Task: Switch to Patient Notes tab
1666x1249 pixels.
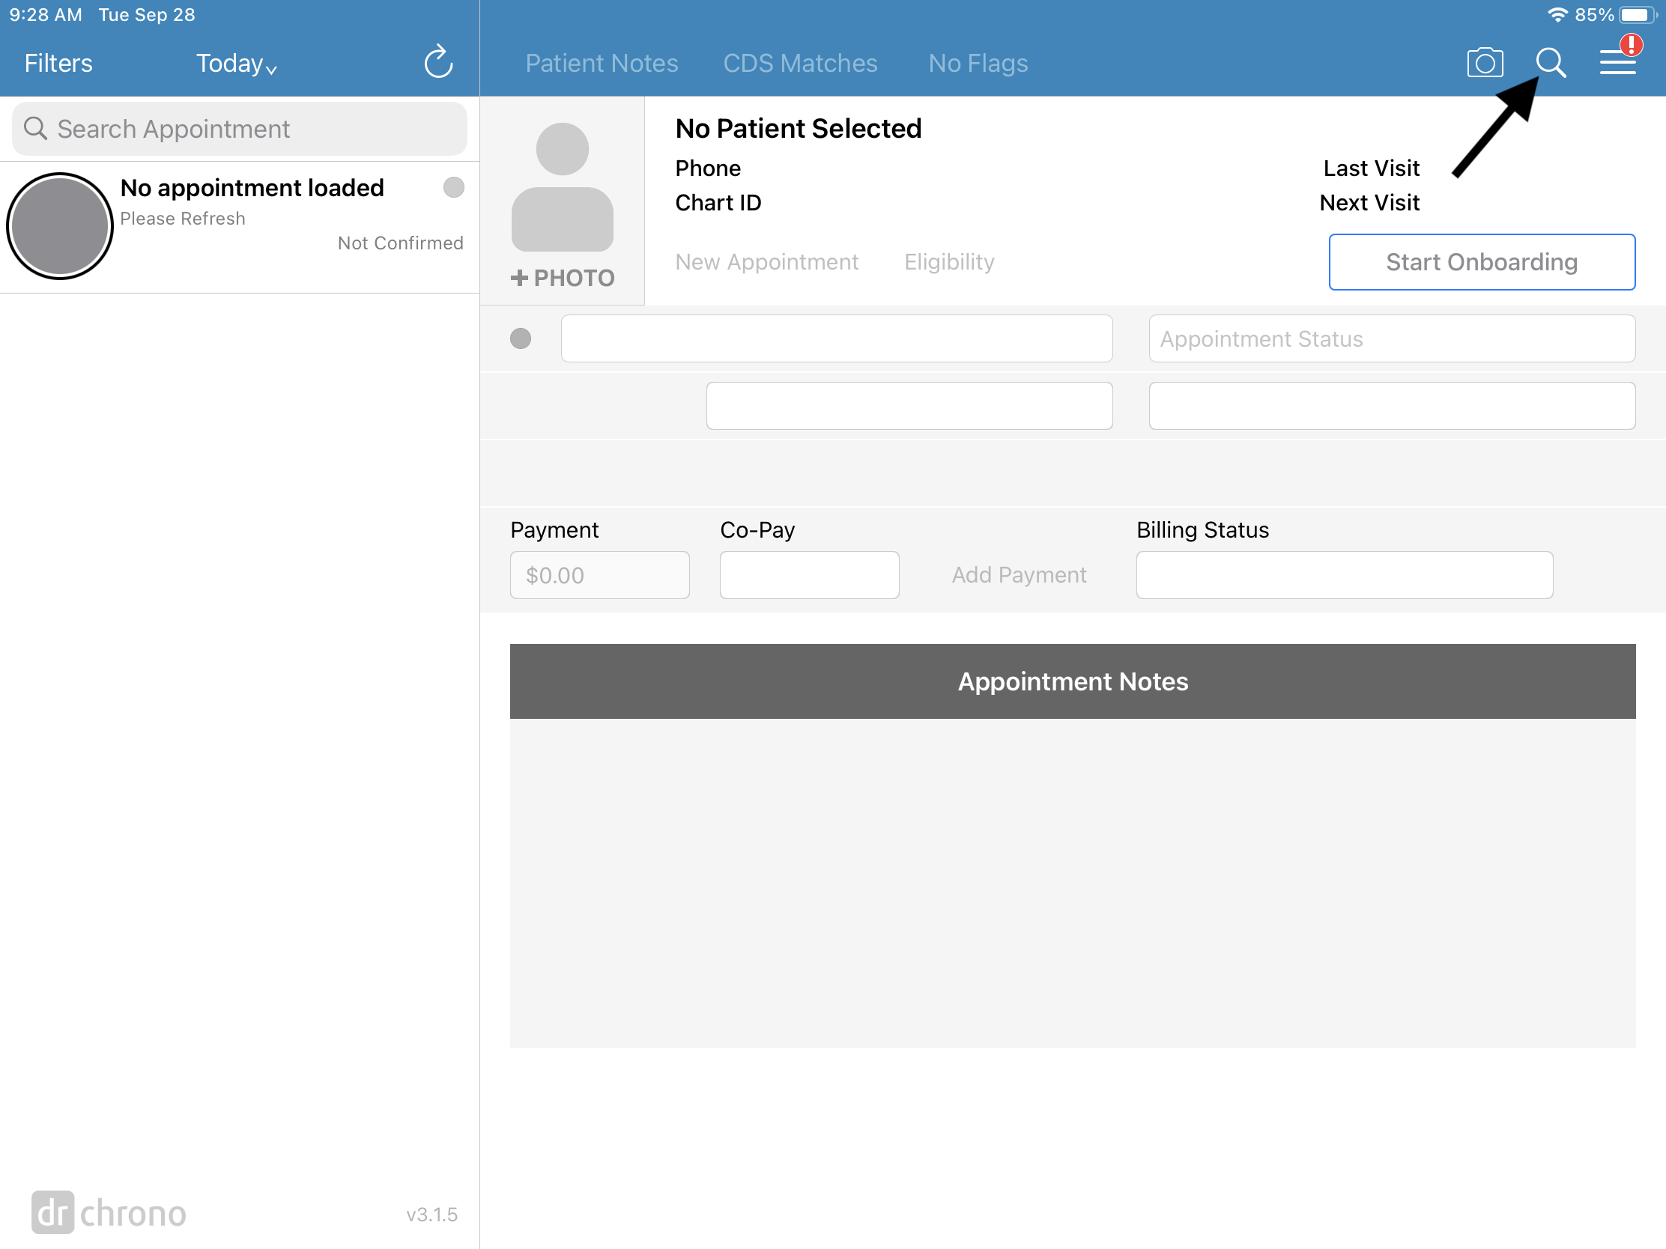Action: tap(602, 63)
